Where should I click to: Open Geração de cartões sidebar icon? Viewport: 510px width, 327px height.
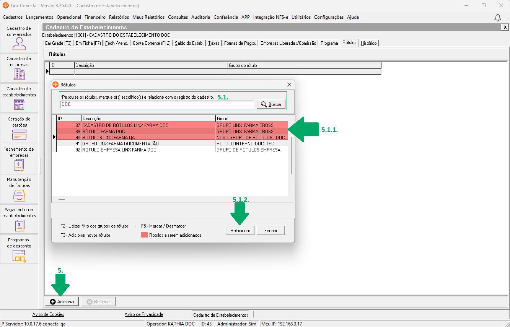19,129
